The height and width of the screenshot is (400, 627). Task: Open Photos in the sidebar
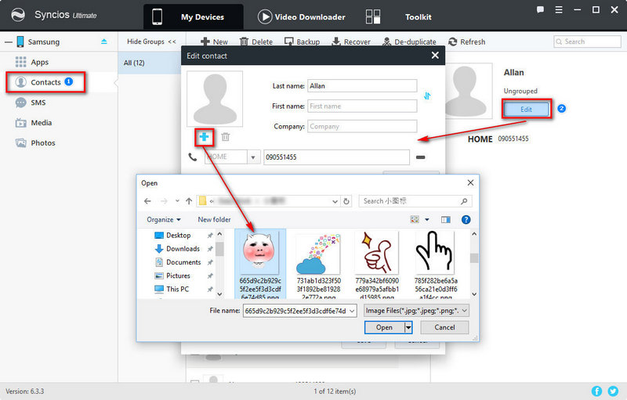click(x=35, y=143)
